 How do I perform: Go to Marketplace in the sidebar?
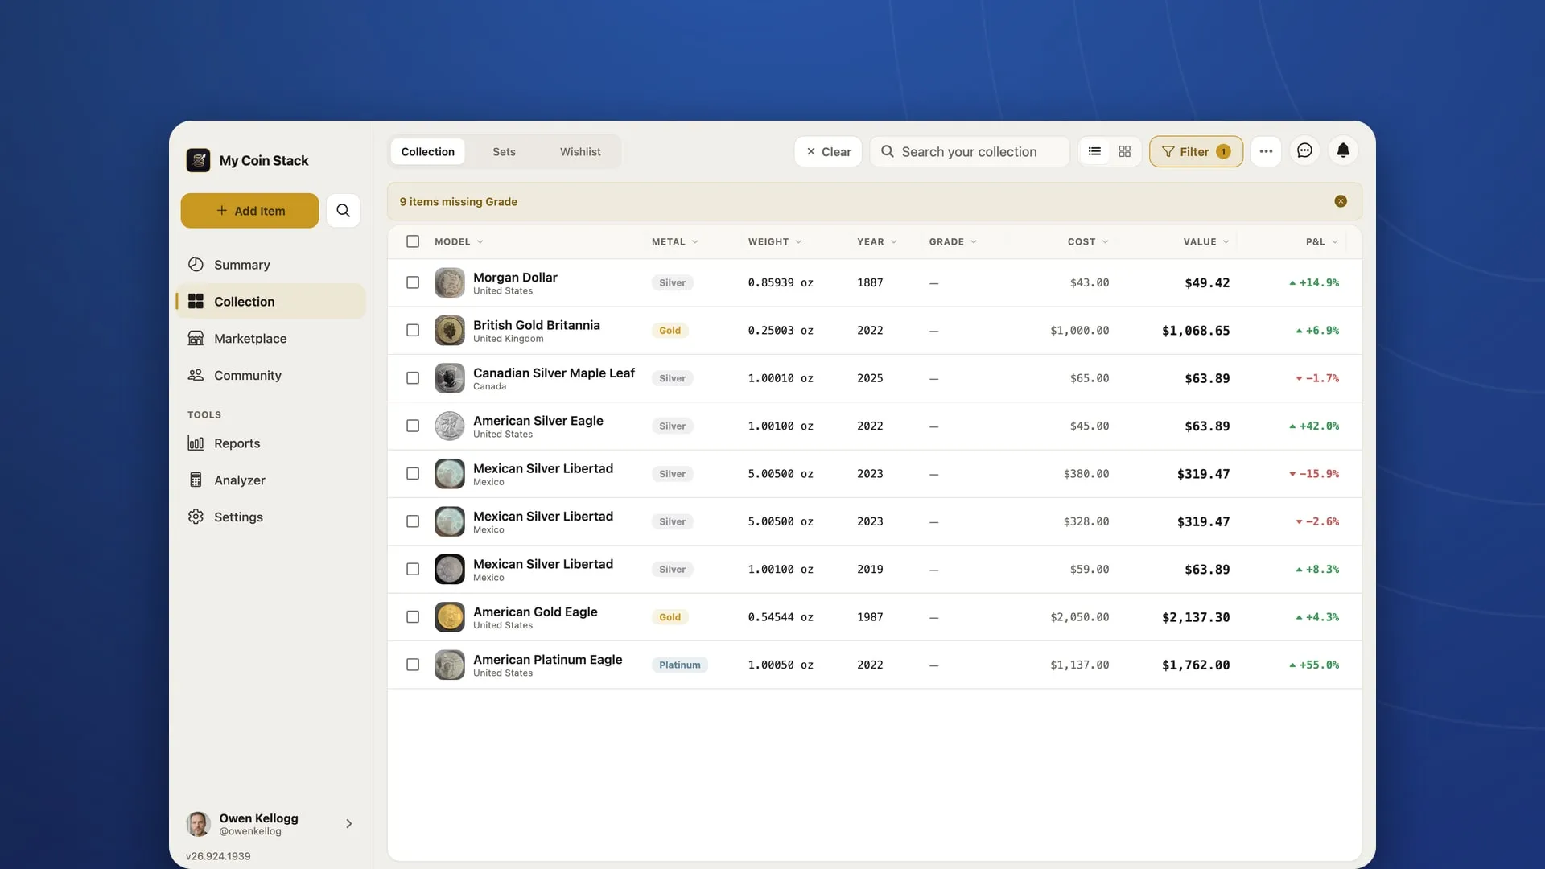(270, 339)
